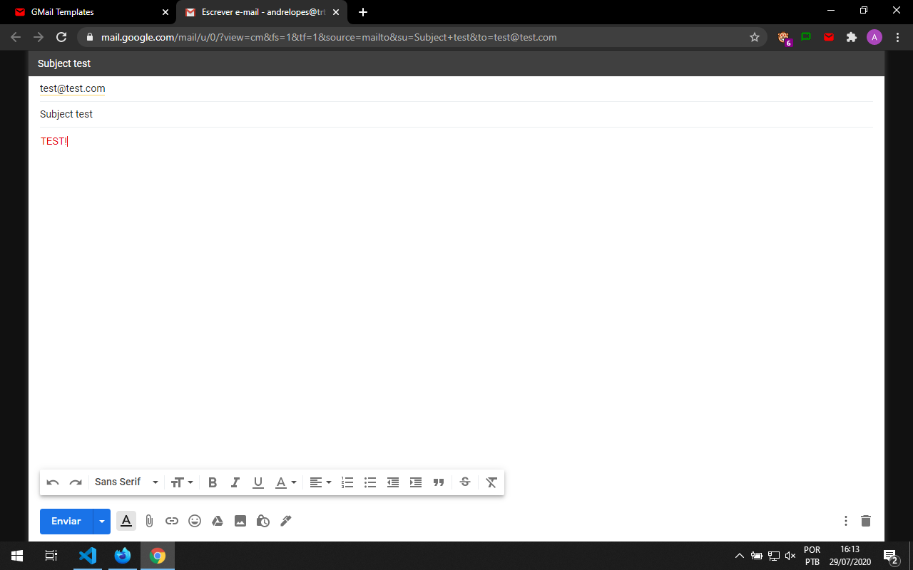
Task: Open the emoji picker
Action: pos(195,521)
